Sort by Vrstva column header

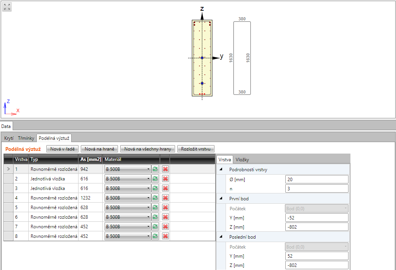tap(21, 159)
